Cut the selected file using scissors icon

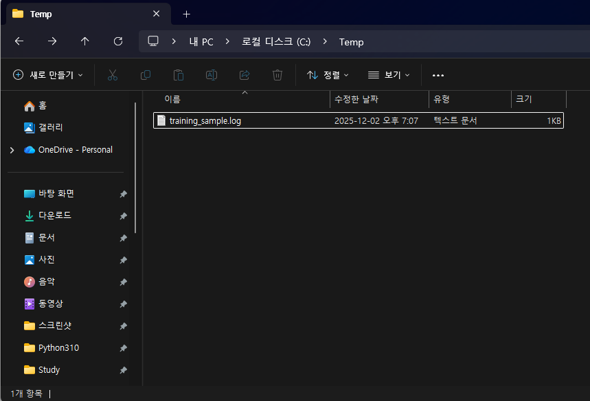tap(112, 75)
